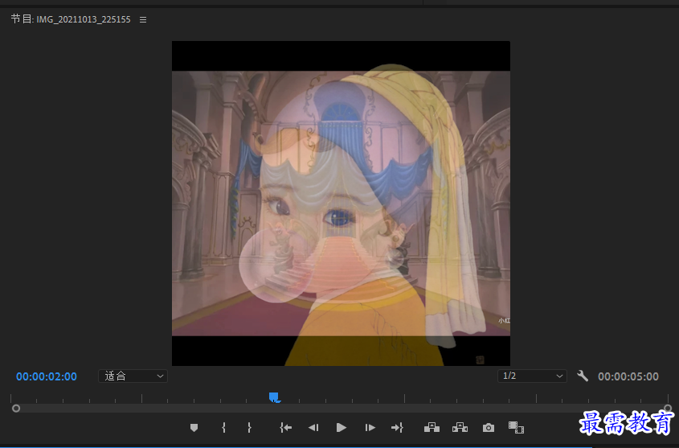Play the program monitor preview
Screen dimensions: 679x448
coord(342,428)
